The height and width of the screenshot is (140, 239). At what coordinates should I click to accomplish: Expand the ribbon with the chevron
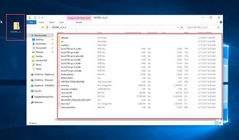coord(217,23)
